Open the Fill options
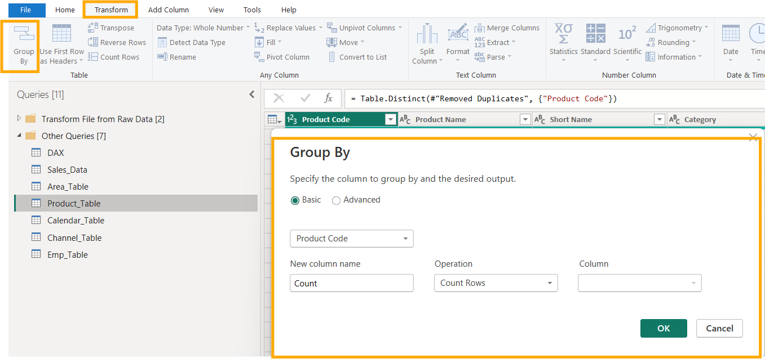Viewport: 765px width, 359px height. (x=268, y=42)
